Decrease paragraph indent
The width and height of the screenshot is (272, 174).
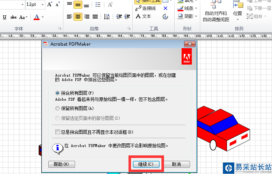(x=119, y=16)
